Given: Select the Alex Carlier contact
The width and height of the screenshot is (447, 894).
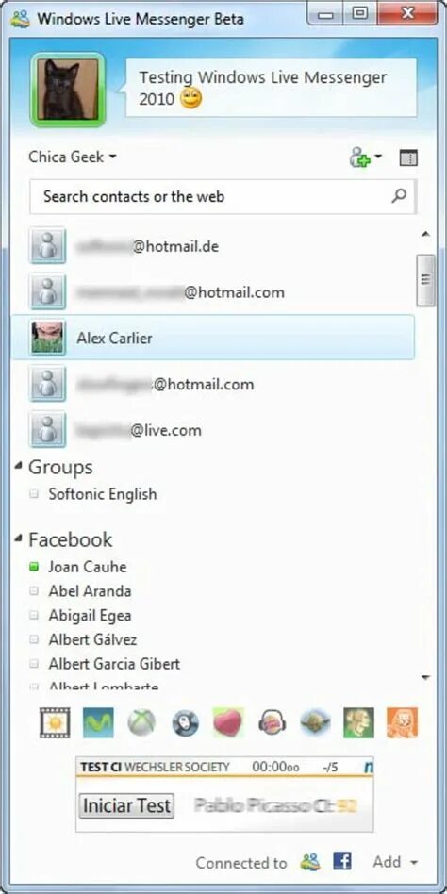Looking at the screenshot, I should pyautogui.click(x=213, y=337).
